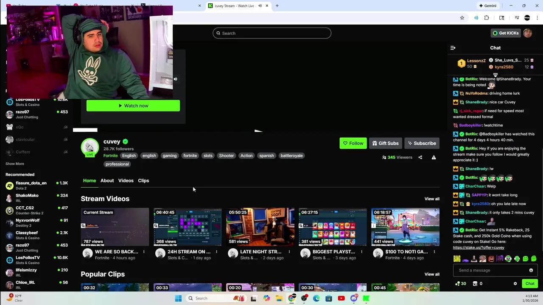Image resolution: width=543 pixels, height=305 pixels.
Task: View top gifter LessonzZ on leaderboard
Action: [472, 64]
